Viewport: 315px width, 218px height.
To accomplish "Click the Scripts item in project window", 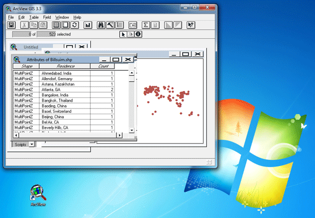I will coord(20,145).
